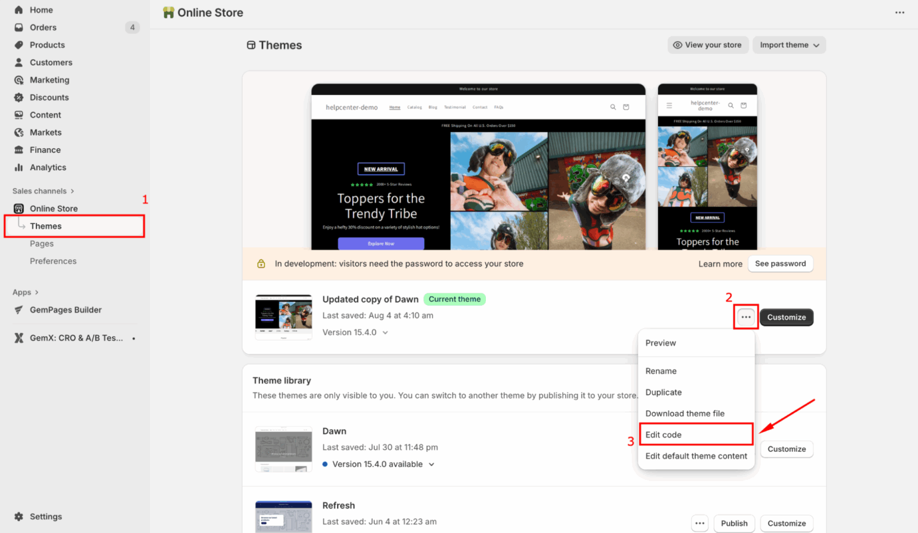Select Edit code from the context menu
Image resolution: width=918 pixels, height=533 pixels.
(x=663, y=434)
